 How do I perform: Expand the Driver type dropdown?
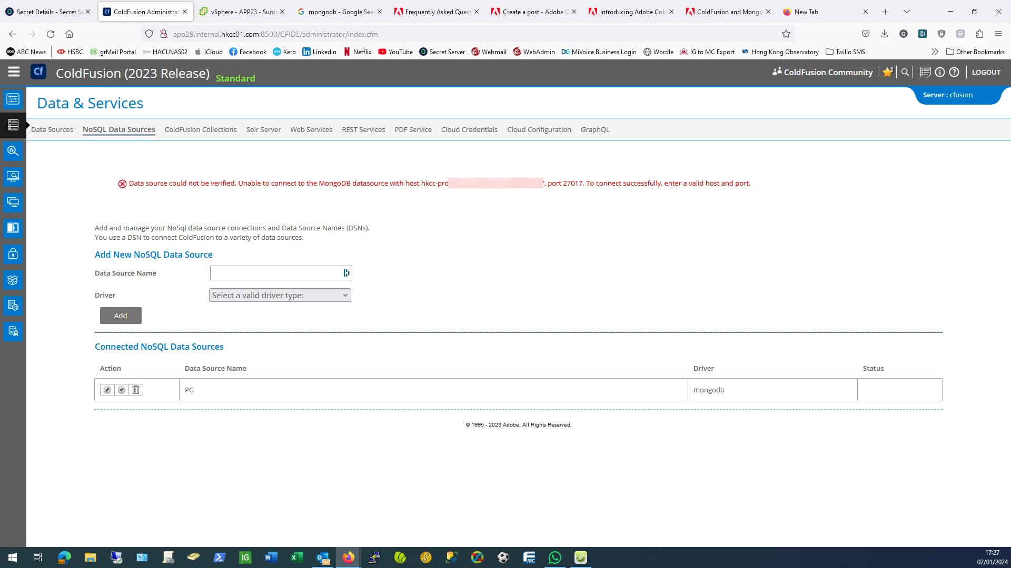[x=280, y=296]
